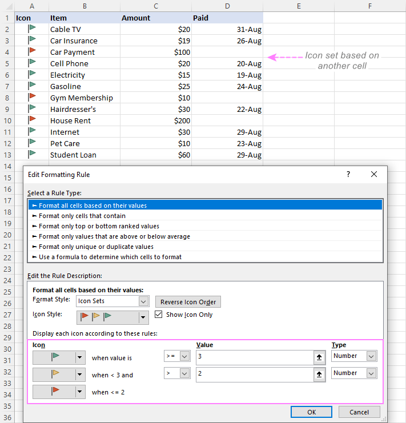
Task: Click the red flag icon in Gym Membership row
Action: (x=32, y=96)
